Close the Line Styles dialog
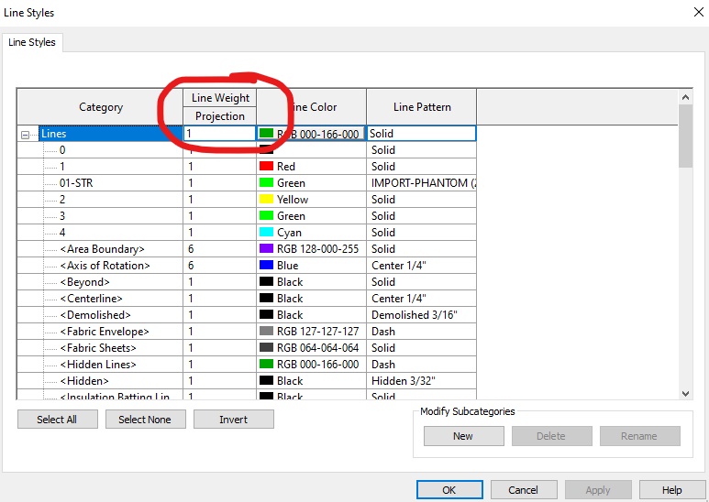Screen dimensions: 709x502 pos(699,12)
